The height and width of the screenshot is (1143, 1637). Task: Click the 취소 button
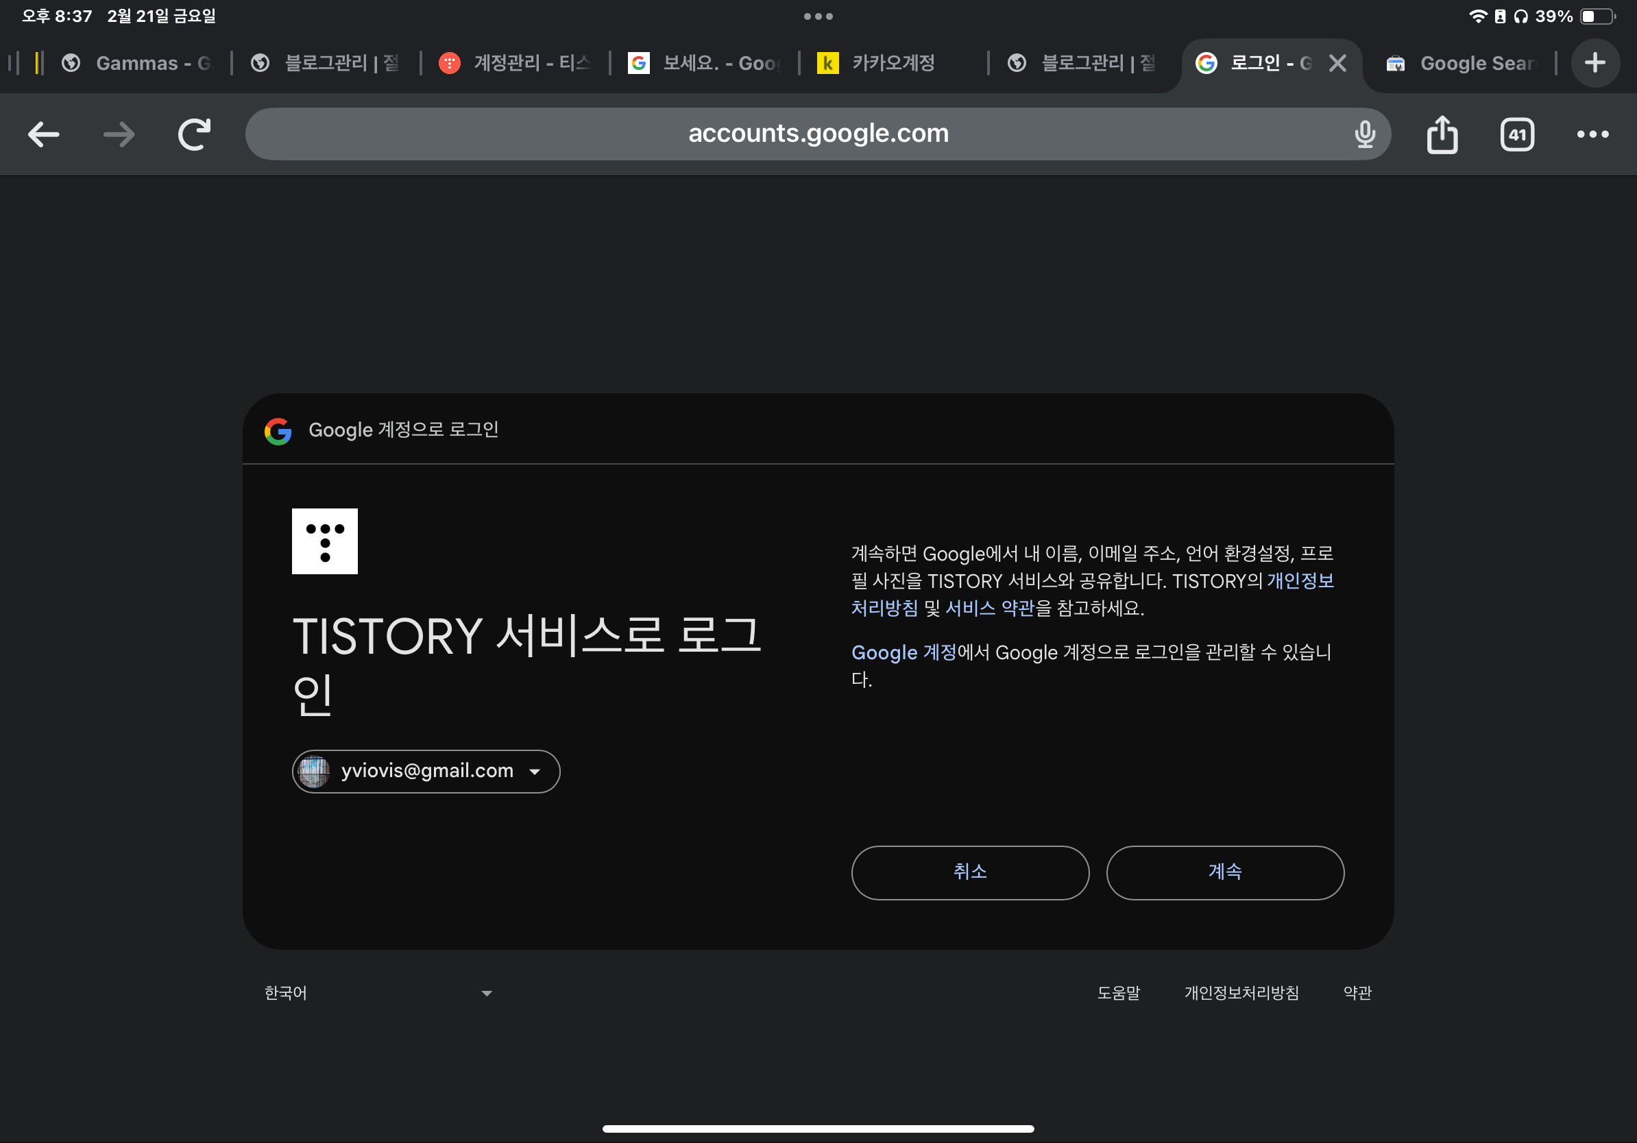tap(969, 872)
